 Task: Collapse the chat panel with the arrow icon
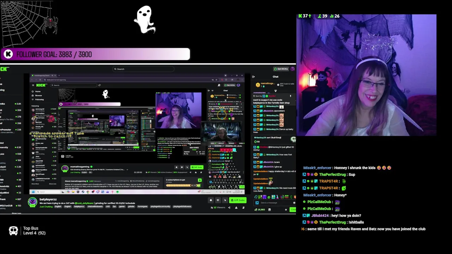point(253,77)
